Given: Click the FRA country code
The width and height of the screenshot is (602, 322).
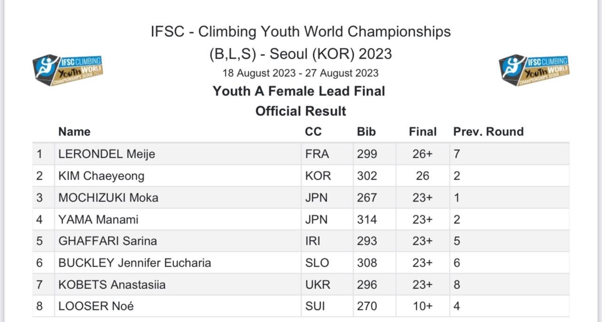Looking at the screenshot, I should [x=317, y=154].
